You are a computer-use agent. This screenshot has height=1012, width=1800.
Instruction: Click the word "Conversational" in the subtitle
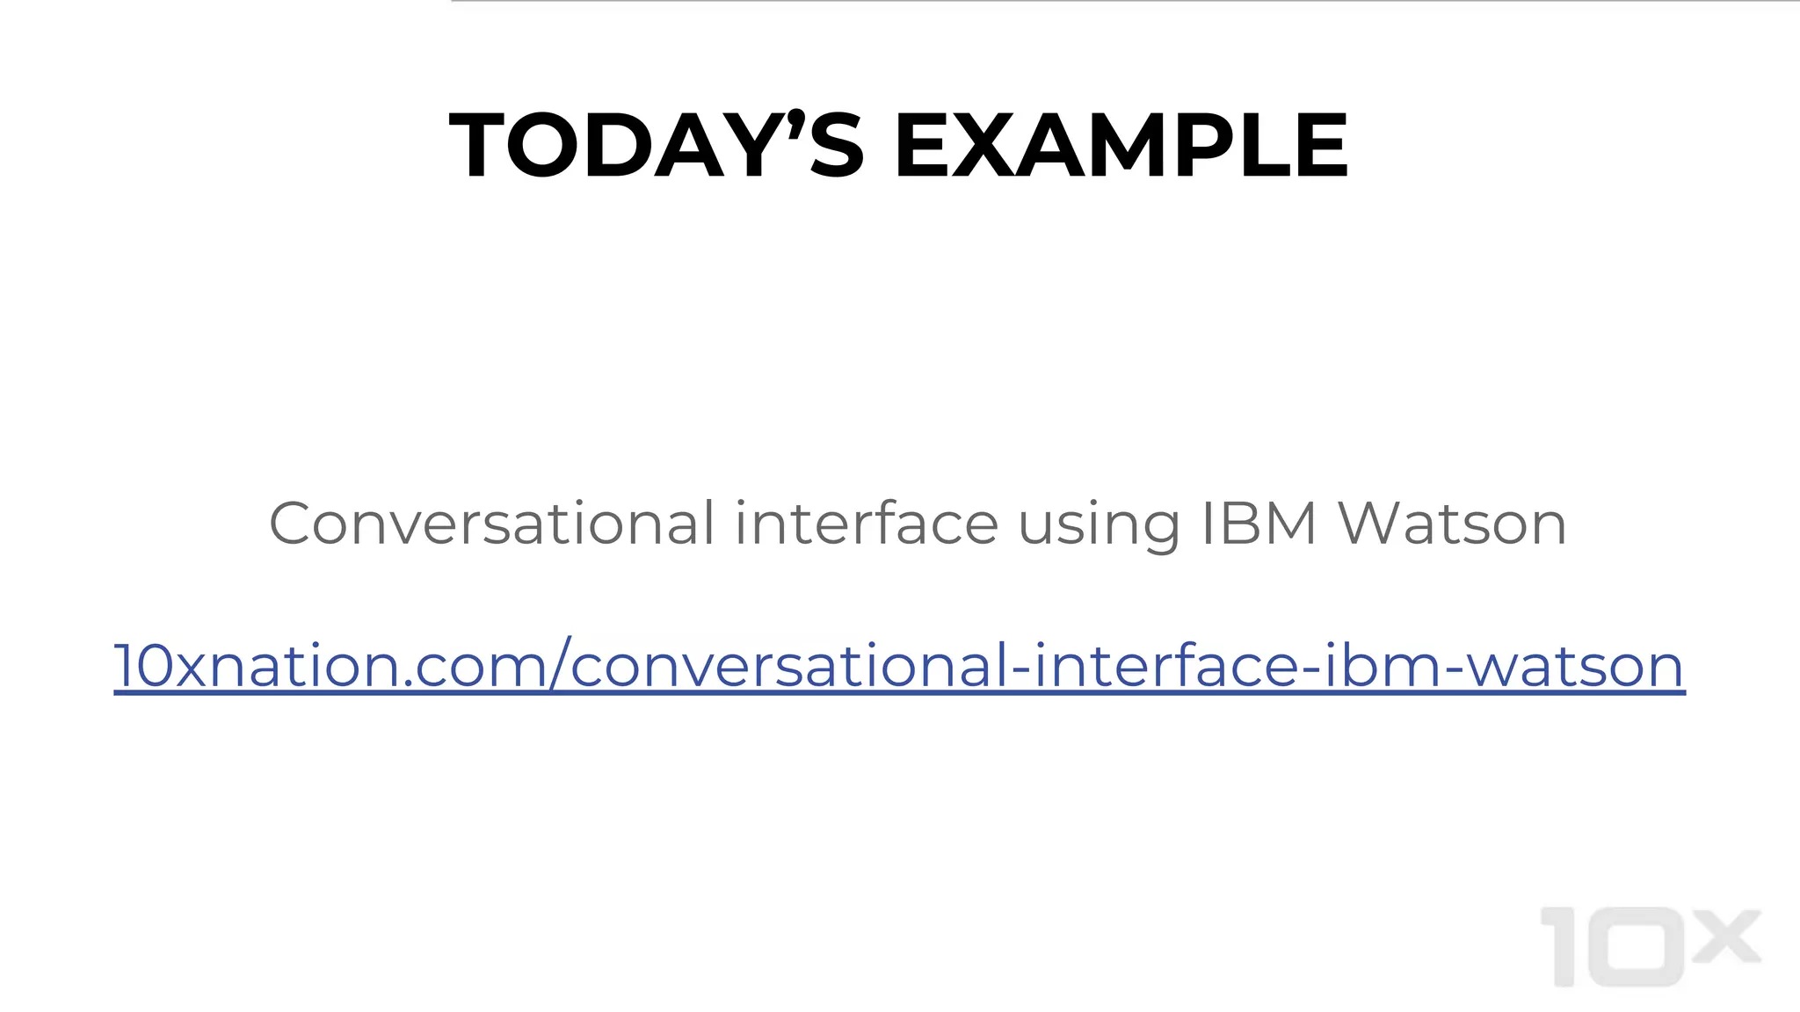click(491, 524)
